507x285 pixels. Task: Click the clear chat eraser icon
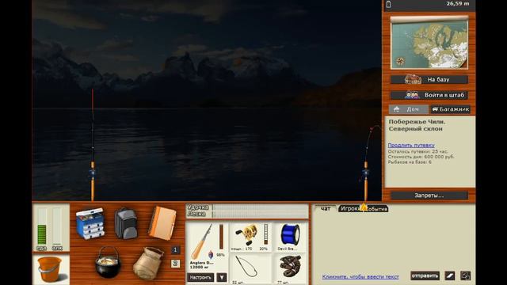[x=450, y=275]
